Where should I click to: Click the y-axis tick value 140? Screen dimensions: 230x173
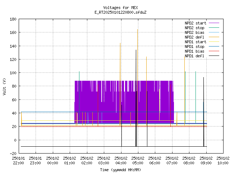(13, 46)
